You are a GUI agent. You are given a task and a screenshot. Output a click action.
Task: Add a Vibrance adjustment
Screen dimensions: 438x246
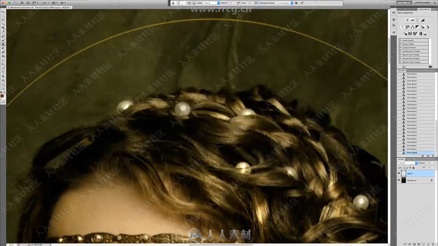[403, 27]
